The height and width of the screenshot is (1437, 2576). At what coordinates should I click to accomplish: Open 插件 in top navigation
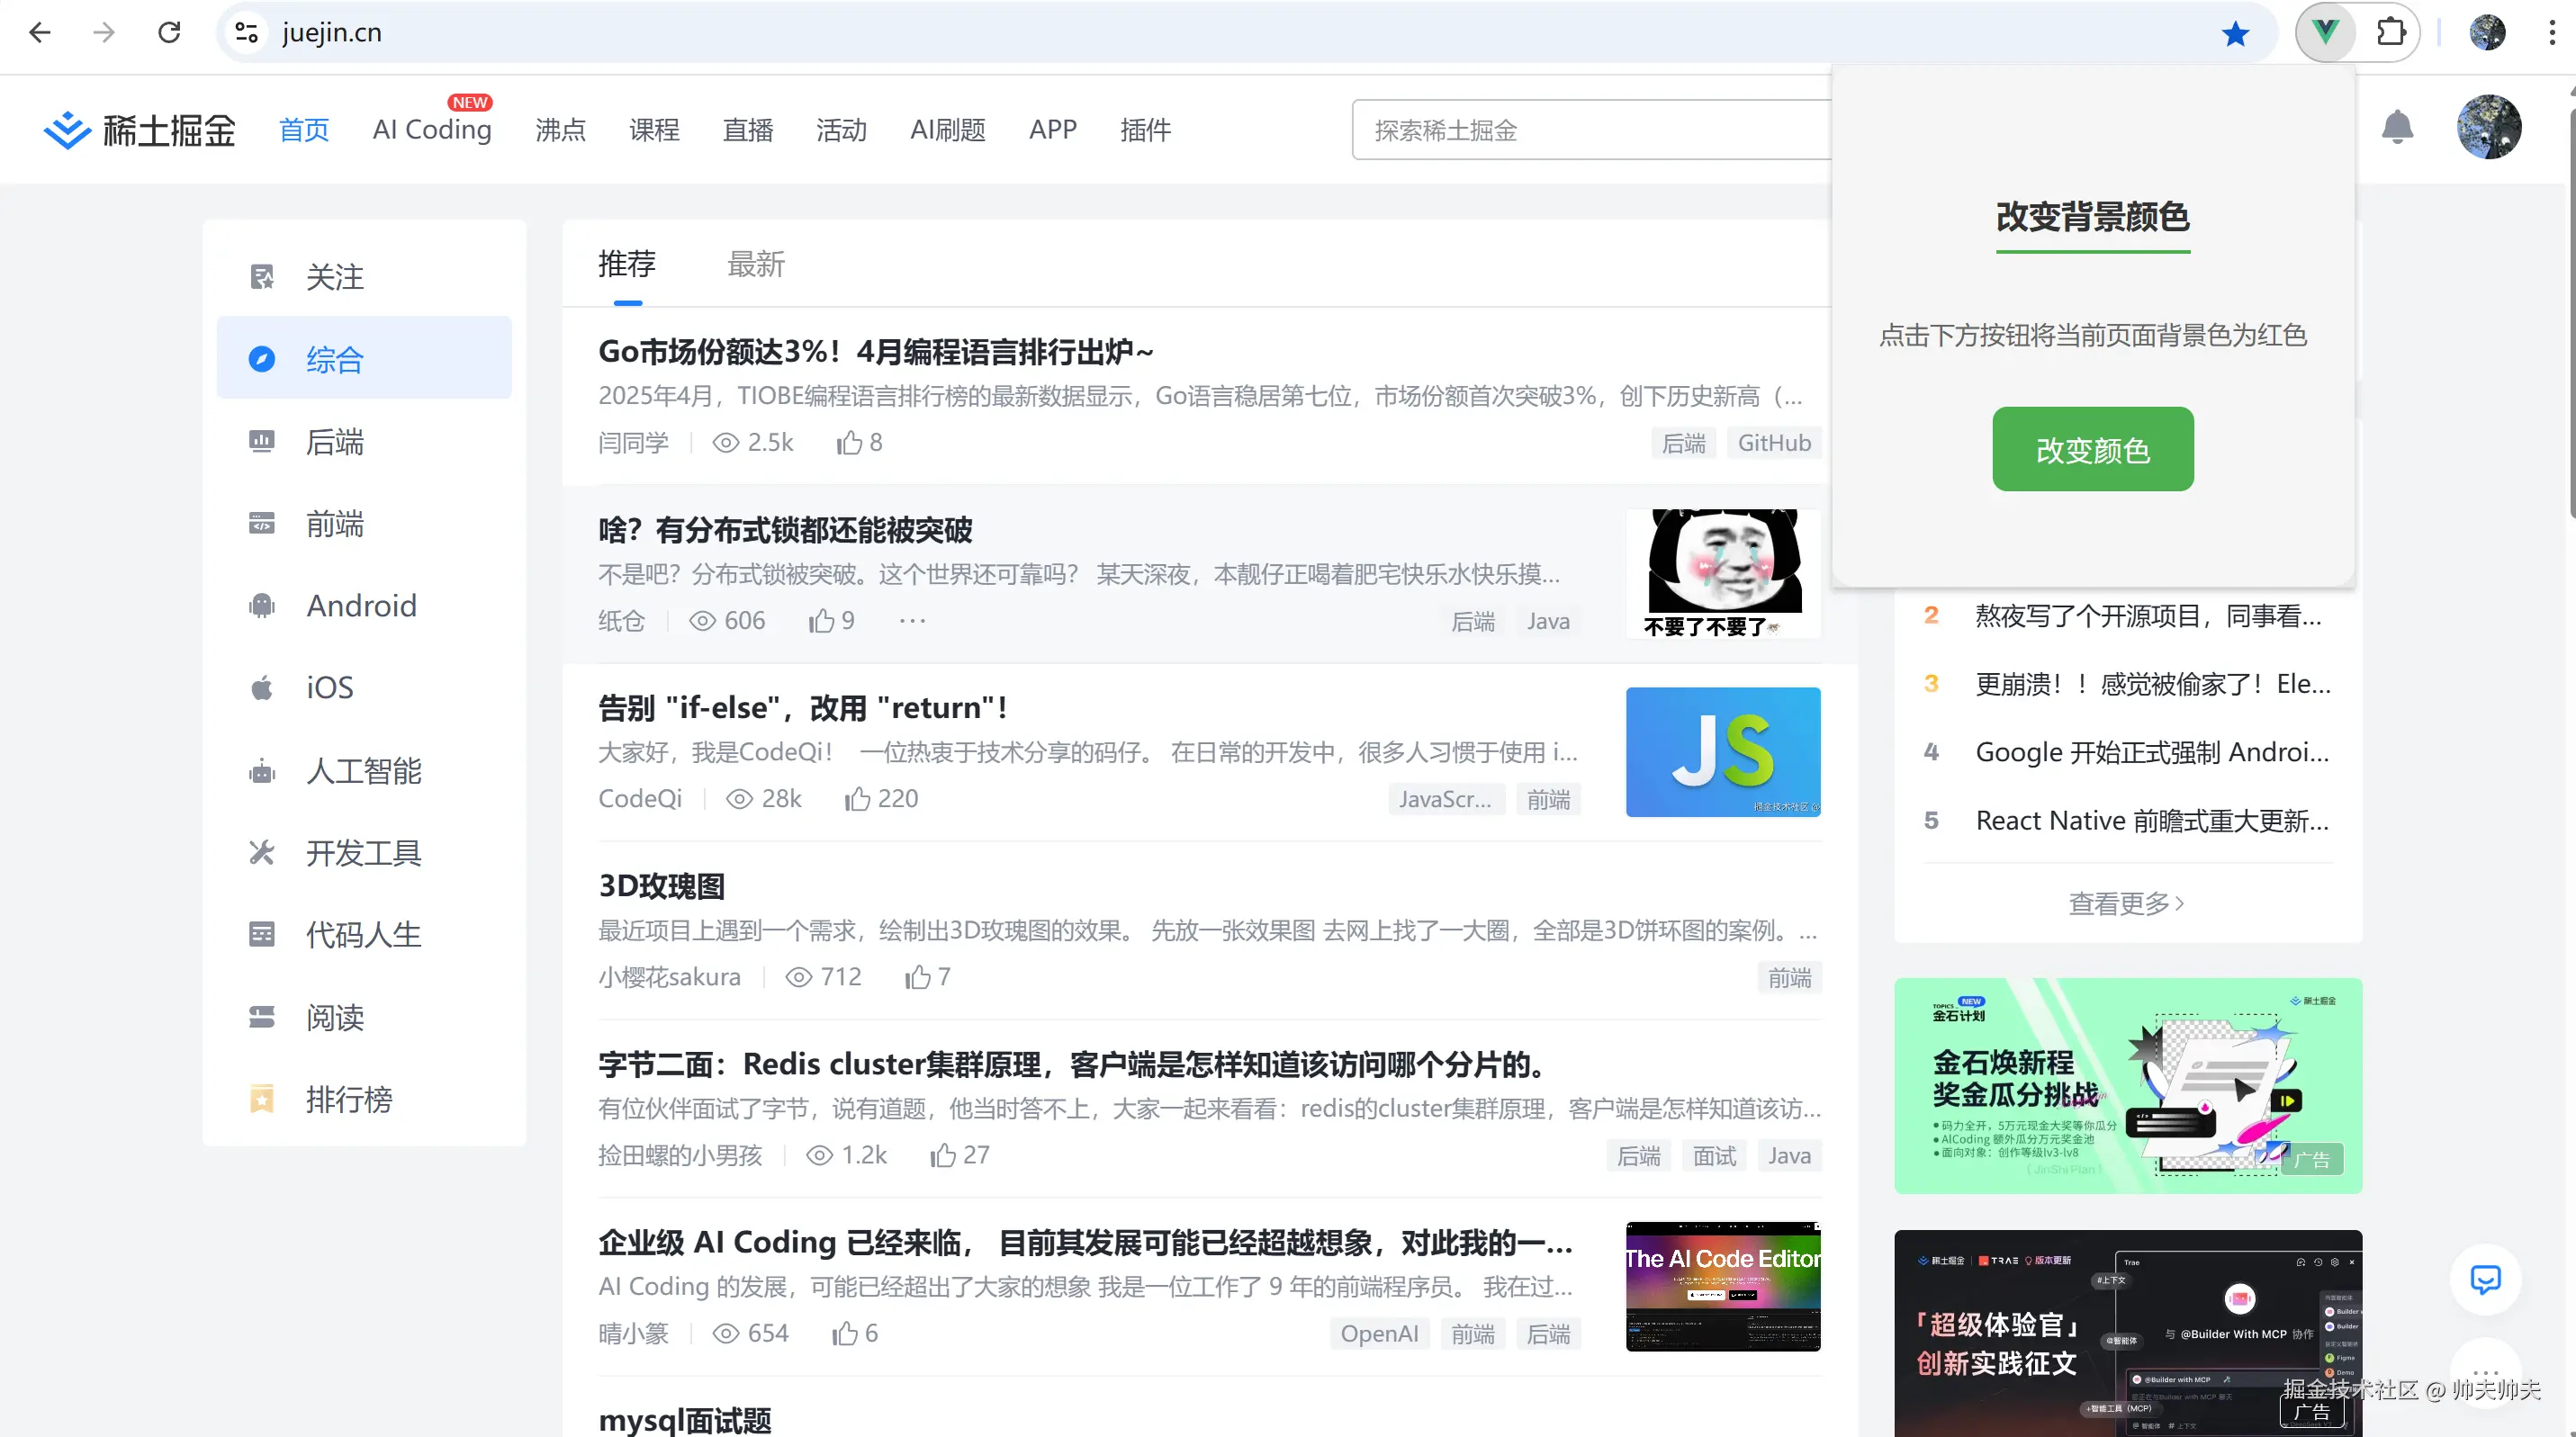1146,130
